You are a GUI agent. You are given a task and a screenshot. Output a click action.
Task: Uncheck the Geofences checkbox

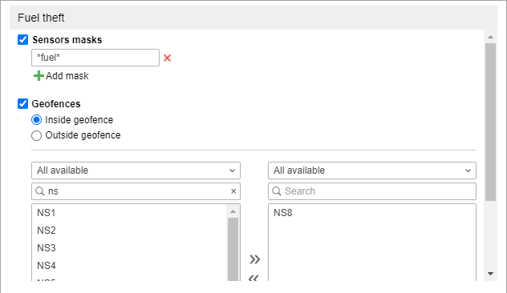pos(23,104)
